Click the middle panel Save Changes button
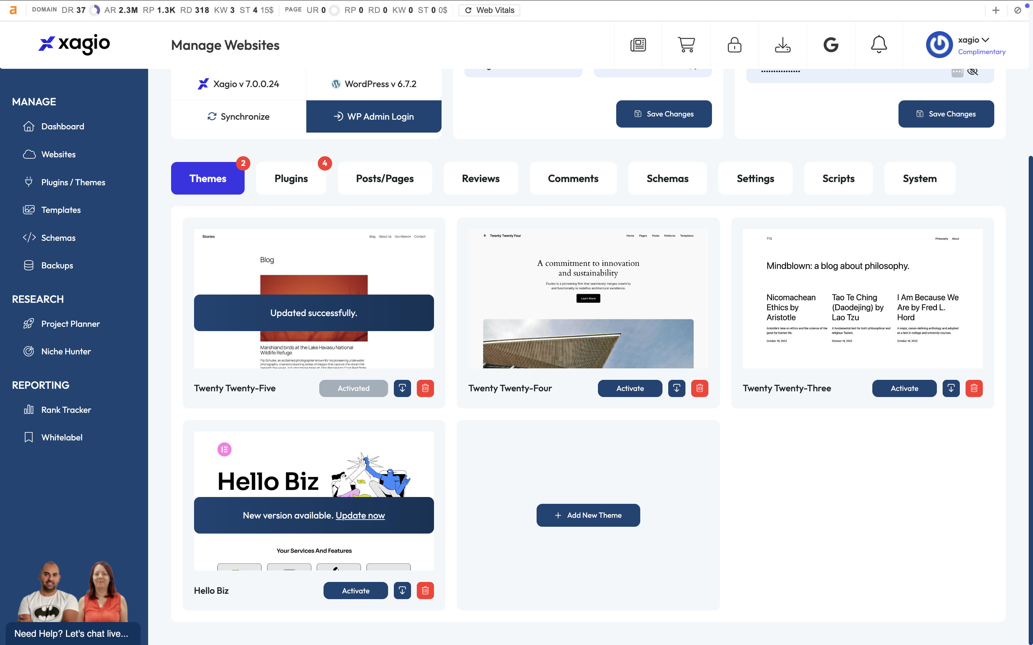The width and height of the screenshot is (1033, 645). click(664, 114)
